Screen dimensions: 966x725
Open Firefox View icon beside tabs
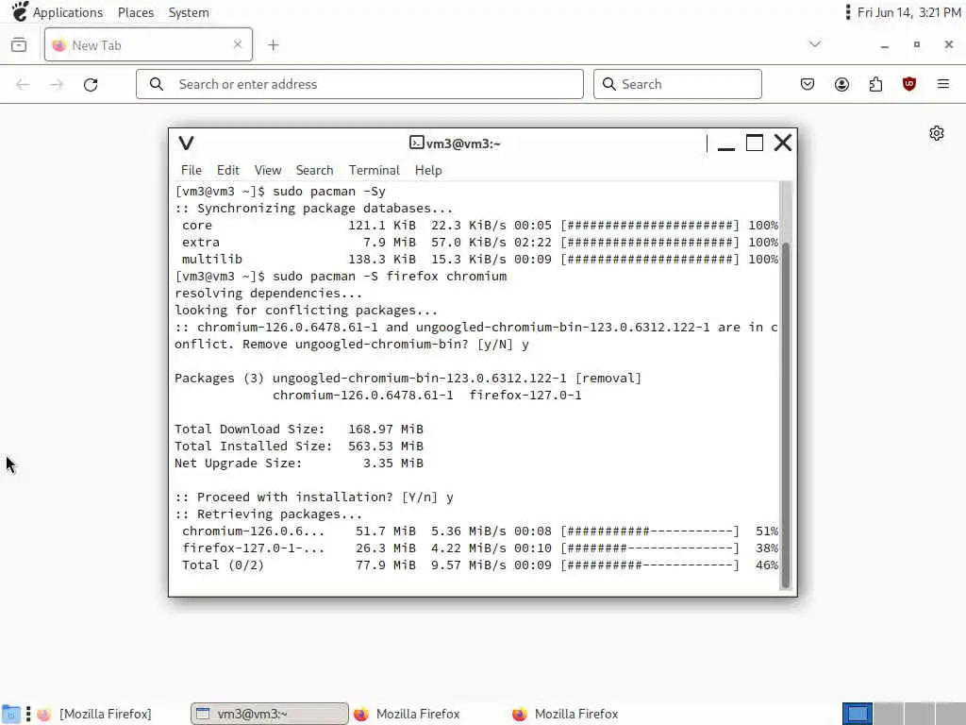click(x=19, y=44)
